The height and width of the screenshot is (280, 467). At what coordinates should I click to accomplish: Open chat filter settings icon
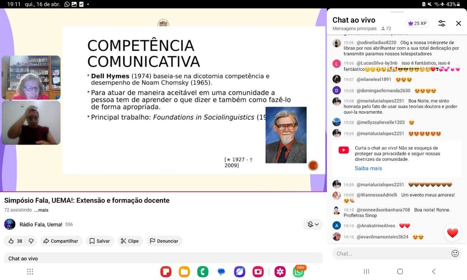click(441, 23)
